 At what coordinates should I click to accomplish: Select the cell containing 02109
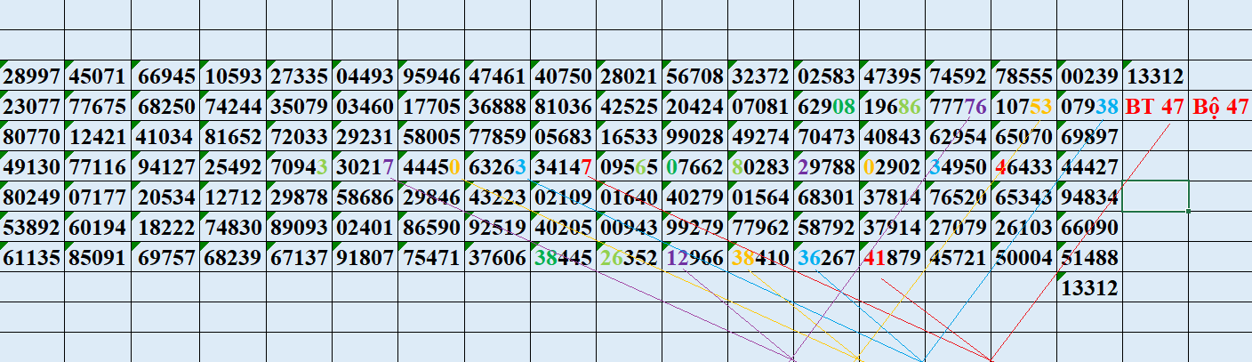pos(563,197)
